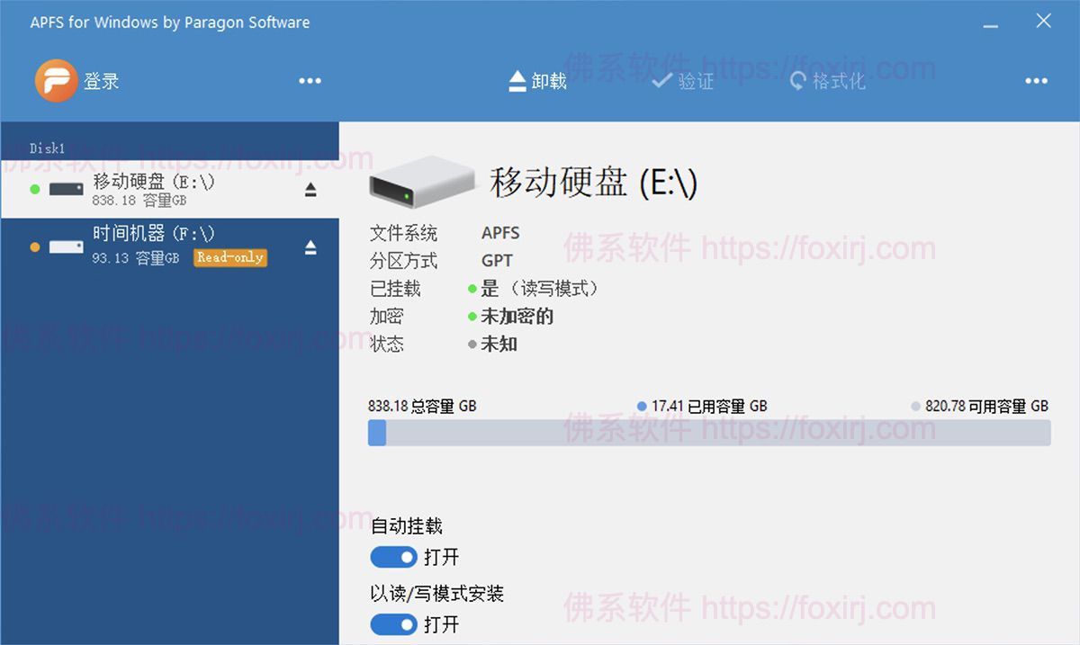Click the 移动硬盘 drive icon in sidebar

66,190
